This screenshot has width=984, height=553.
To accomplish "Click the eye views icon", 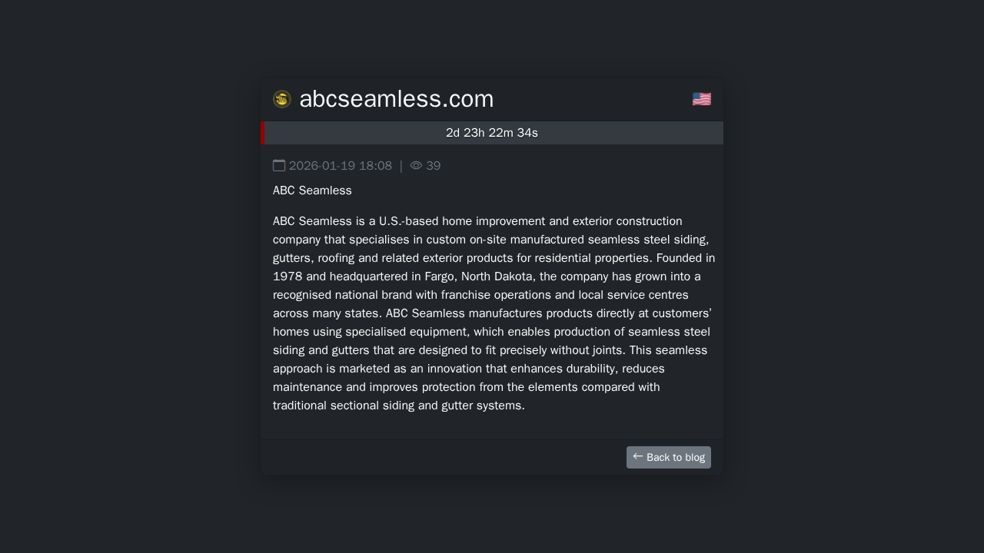I will pyautogui.click(x=416, y=166).
